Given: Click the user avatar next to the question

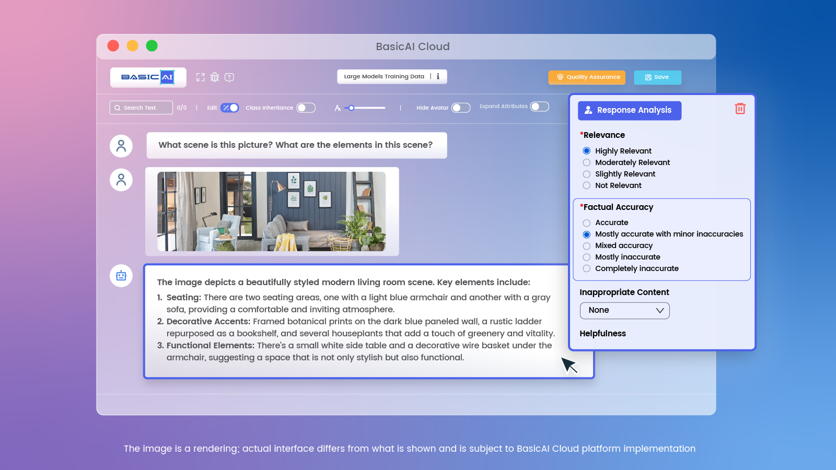Looking at the screenshot, I should pyautogui.click(x=121, y=146).
